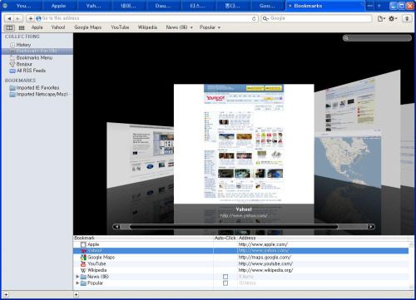This screenshot has width=416, height=300.
Task: Open the History clock icon in Collections
Action: [x=12, y=45]
